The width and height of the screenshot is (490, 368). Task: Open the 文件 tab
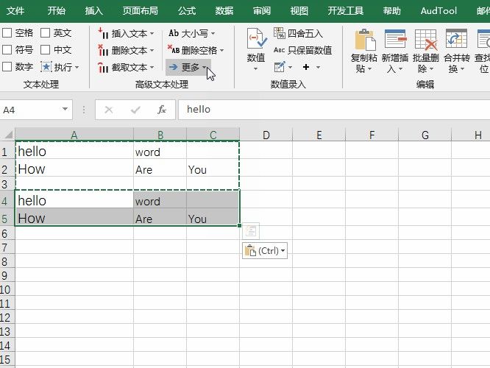click(15, 11)
